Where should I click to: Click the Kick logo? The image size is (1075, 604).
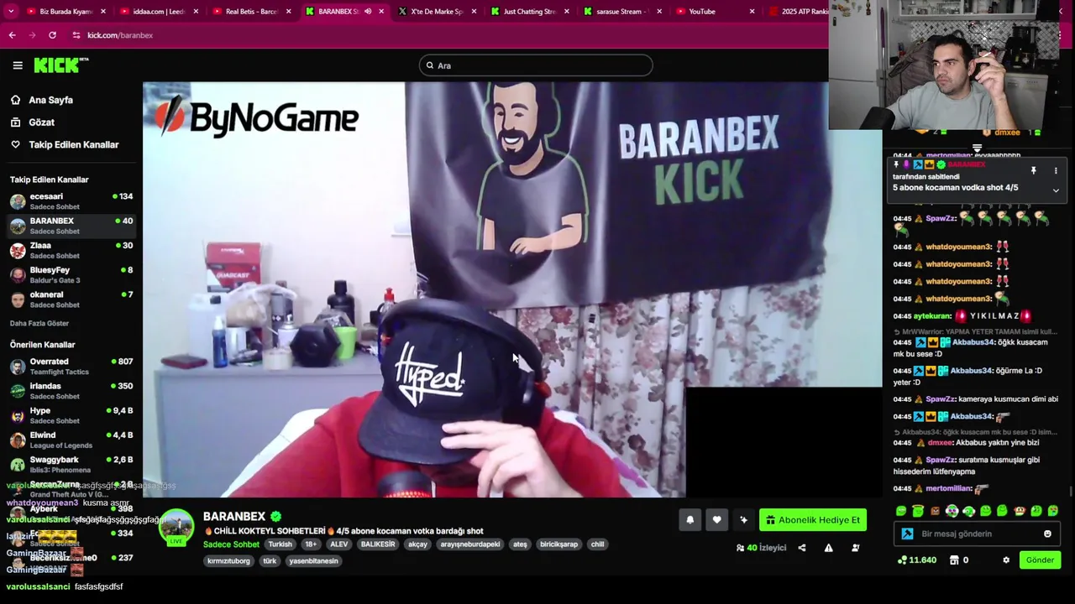click(60, 65)
